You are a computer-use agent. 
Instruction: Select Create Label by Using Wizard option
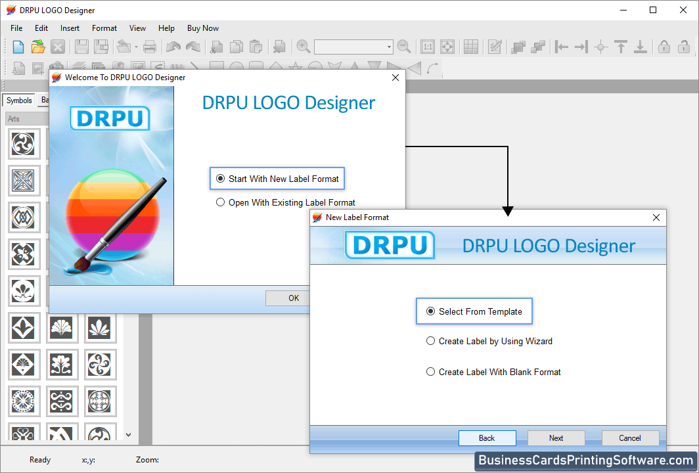[x=430, y=341]
